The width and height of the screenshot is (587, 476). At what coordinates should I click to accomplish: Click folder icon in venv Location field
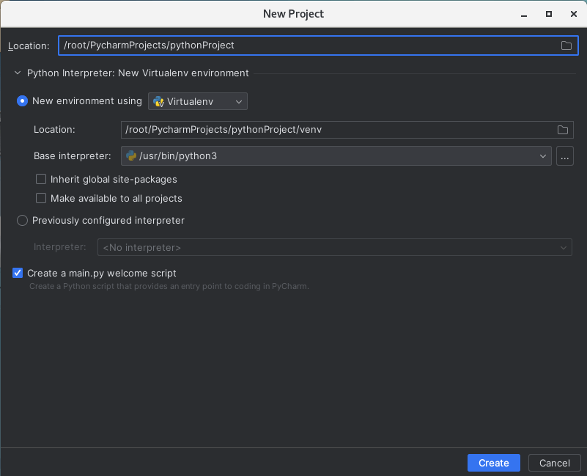point(562,130)
